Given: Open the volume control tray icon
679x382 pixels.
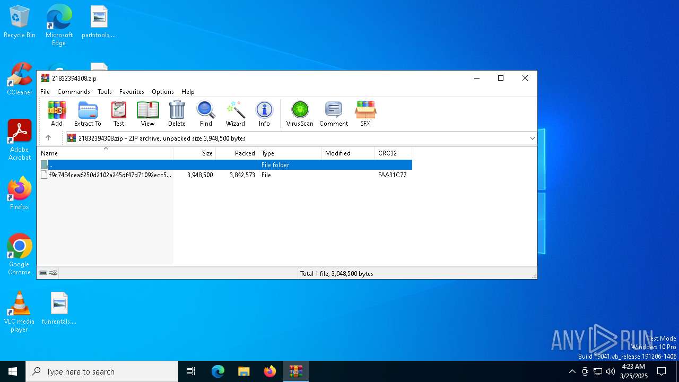Looking at the screenshot, I should [x=611, y=371].
